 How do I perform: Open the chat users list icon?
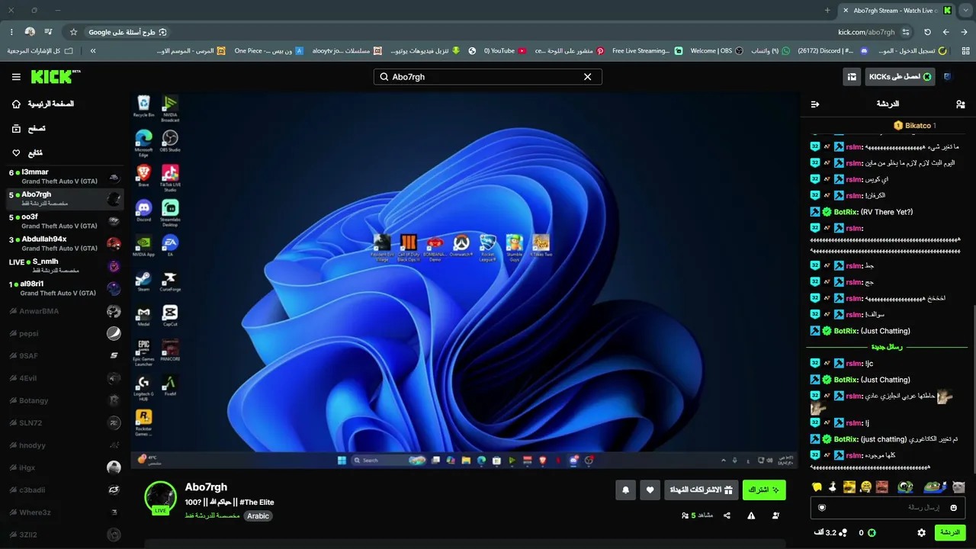(x=960, y=104)
